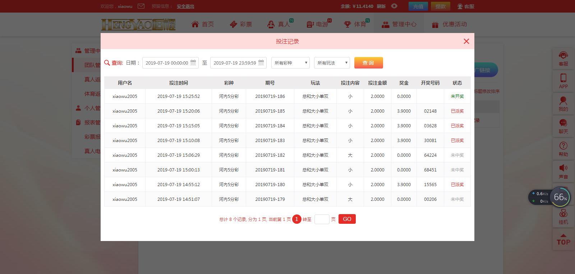Open 体育 navigation item
Image resolution: width=575 pixels, height=274 pixels.
(356, 24)
